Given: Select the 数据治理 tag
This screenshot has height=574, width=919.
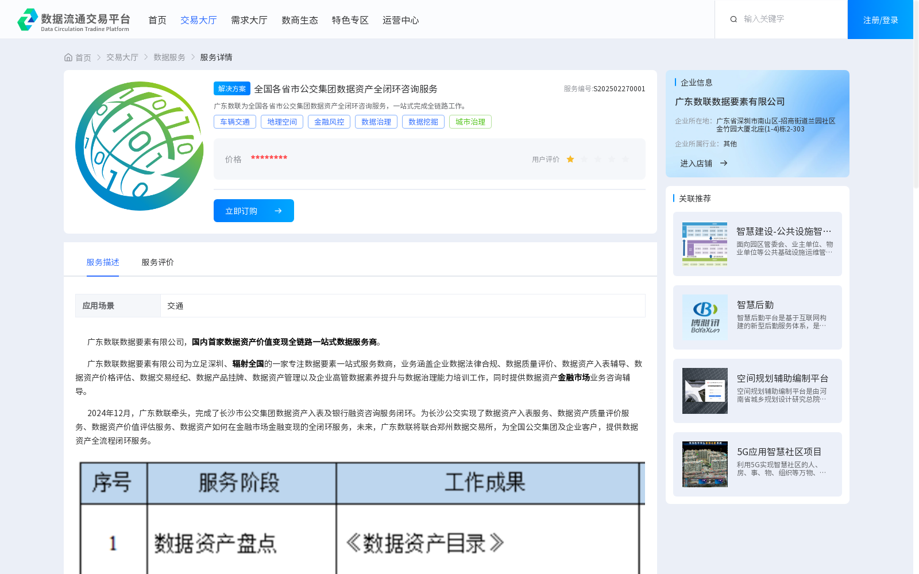Looking at the screenshot, I should (x=376, y=122).
